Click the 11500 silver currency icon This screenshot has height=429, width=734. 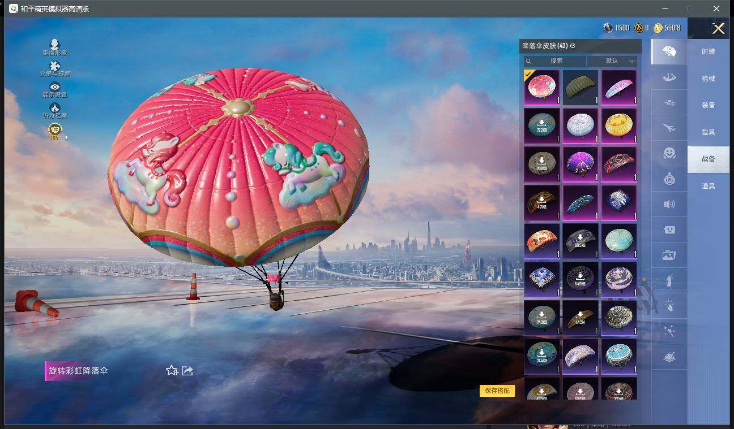pyautogui.click(x=608, y=28)
